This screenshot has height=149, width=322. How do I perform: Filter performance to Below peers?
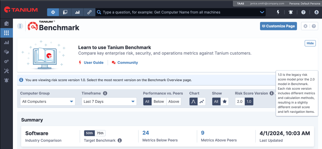(x=159, y=102)
